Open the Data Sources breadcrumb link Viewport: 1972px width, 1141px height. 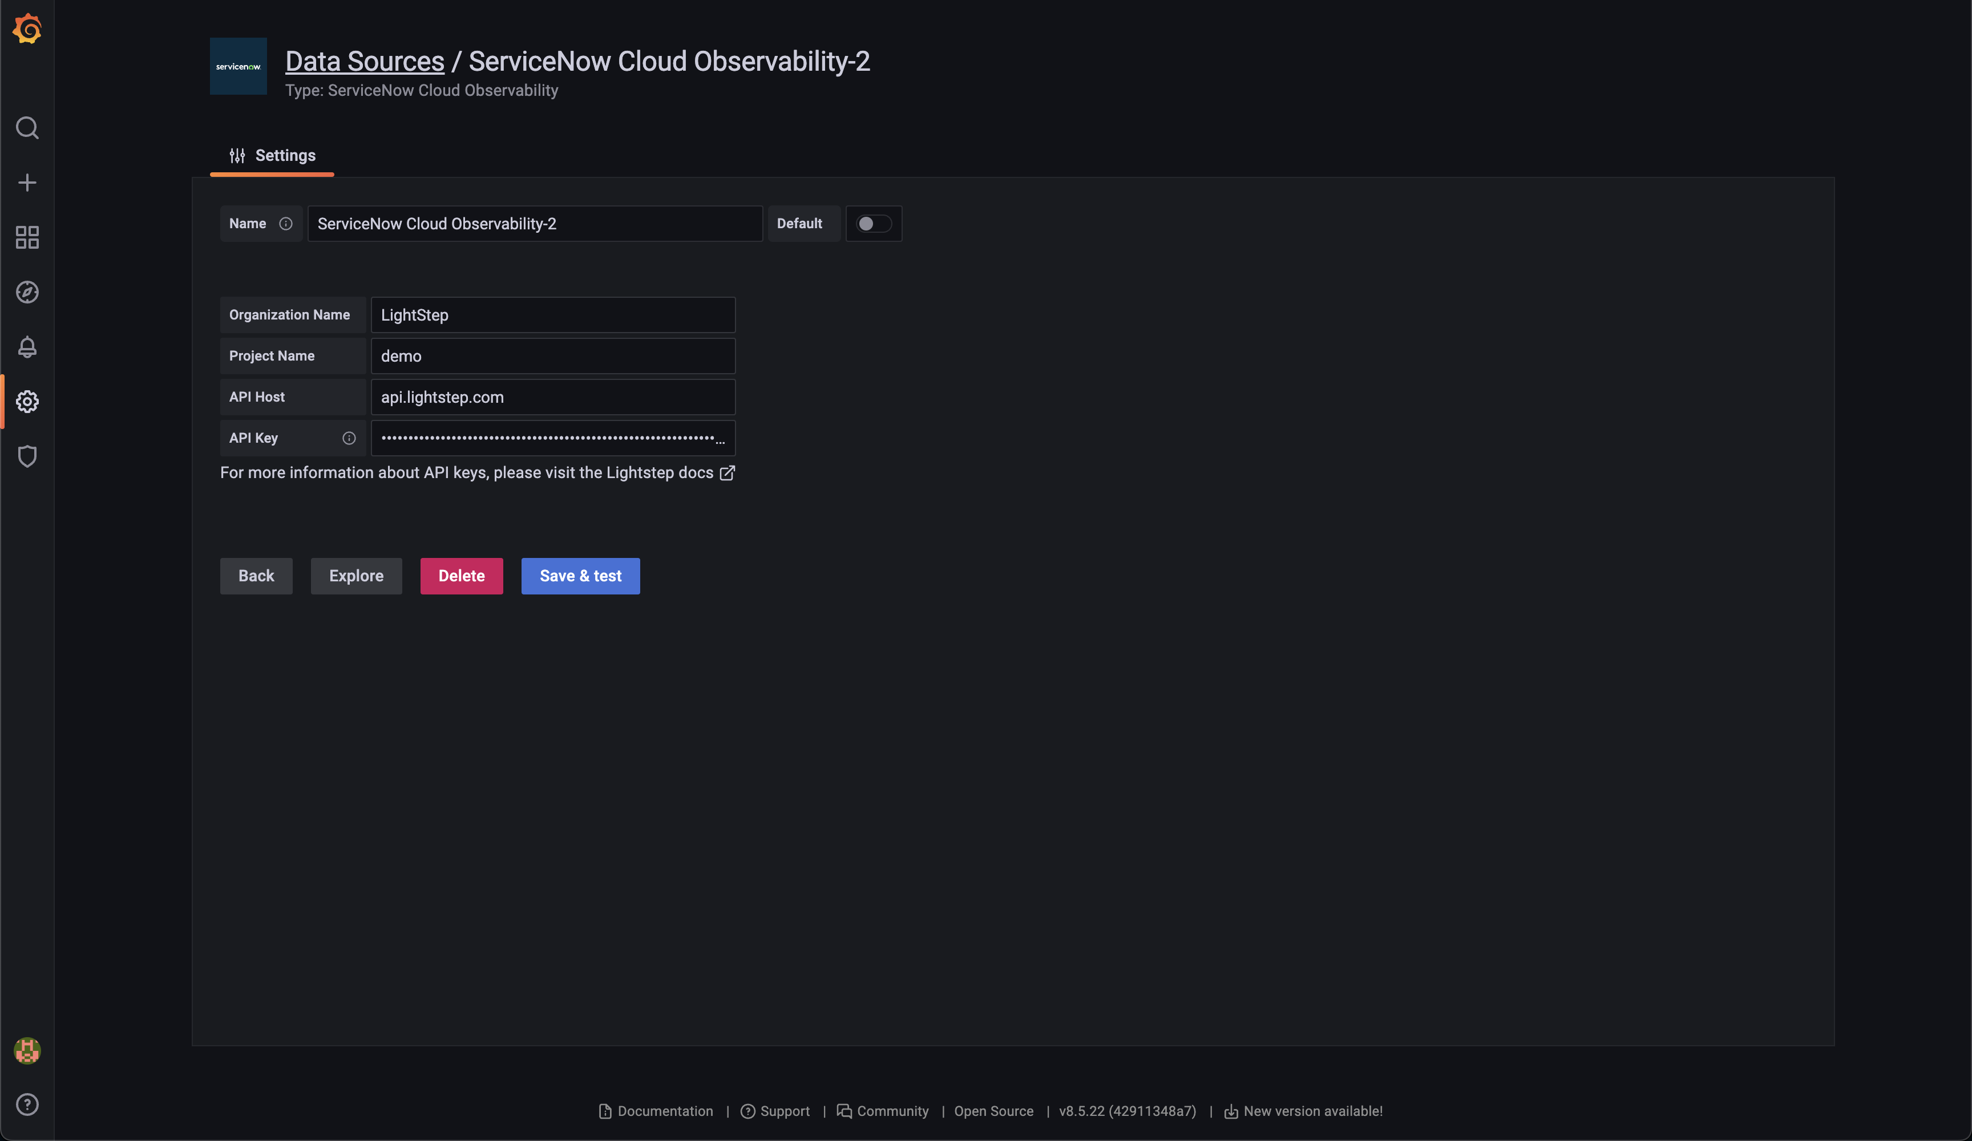pos(365,60)
